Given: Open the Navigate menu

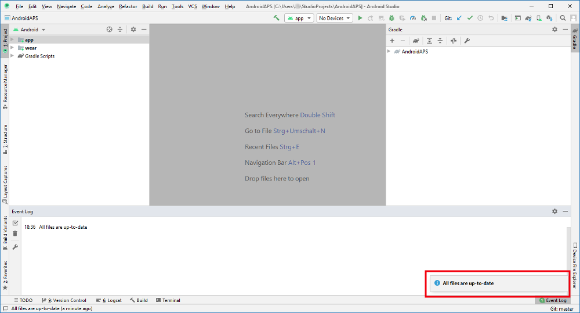Looking at the screenshot, I should pos(66,6).
